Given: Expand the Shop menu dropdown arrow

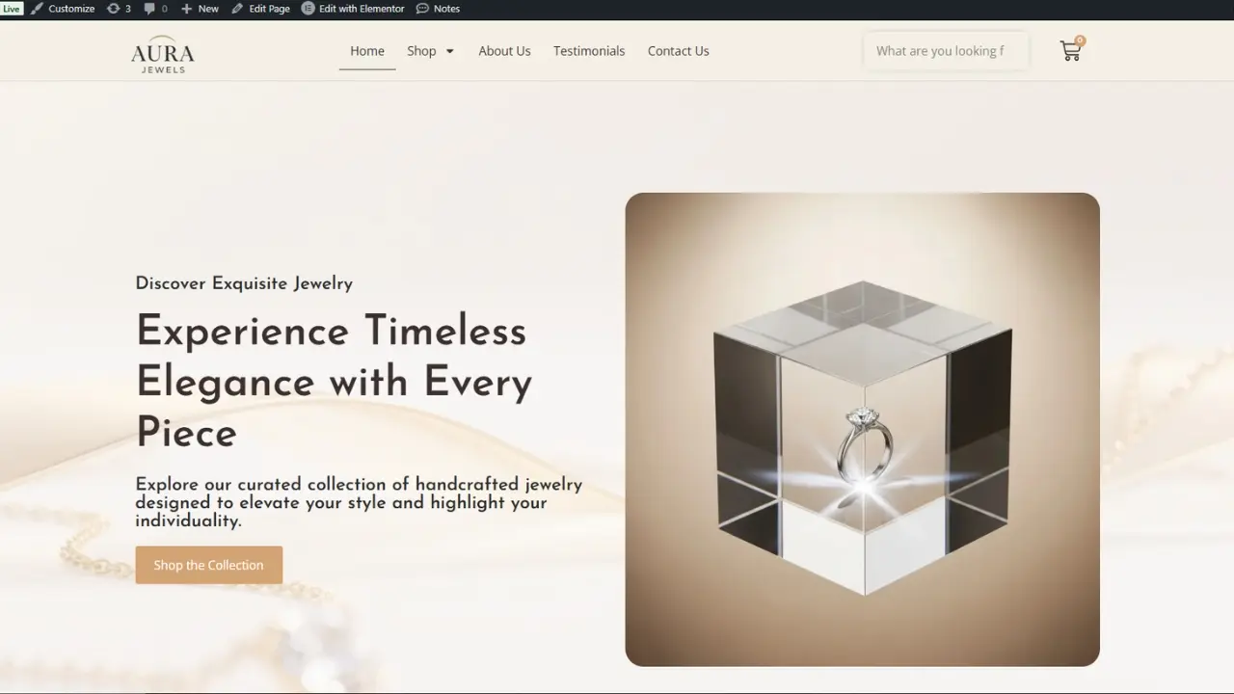Looking at the screenshot, I should [449, 51].
